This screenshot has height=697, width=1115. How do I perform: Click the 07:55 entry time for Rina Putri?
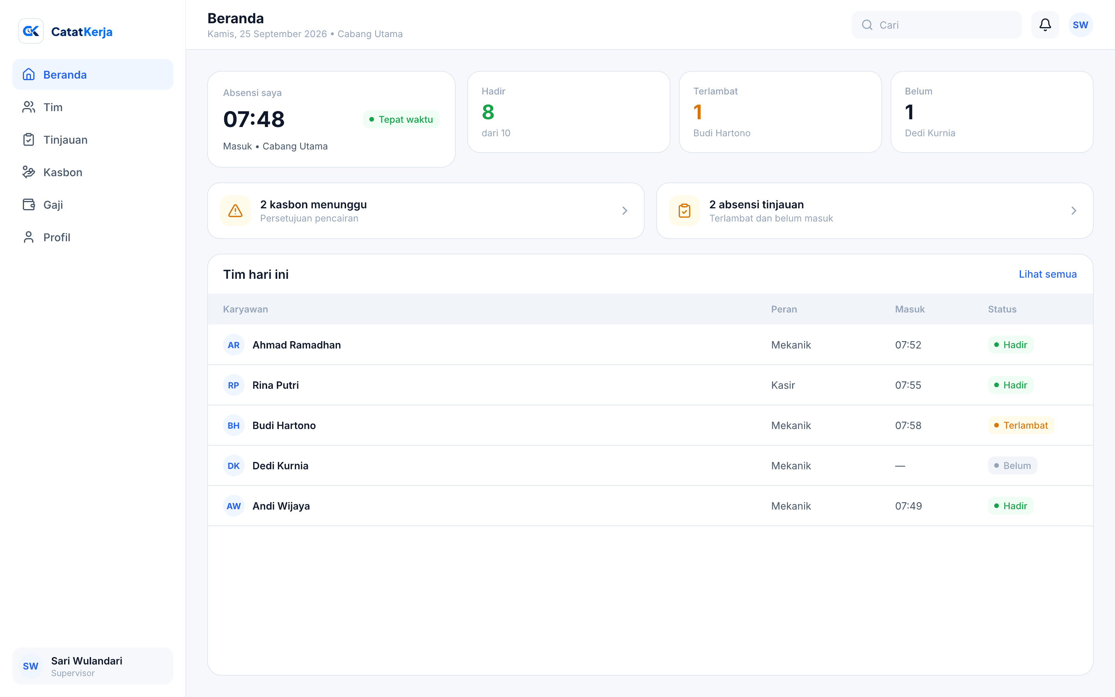(907, 385)
